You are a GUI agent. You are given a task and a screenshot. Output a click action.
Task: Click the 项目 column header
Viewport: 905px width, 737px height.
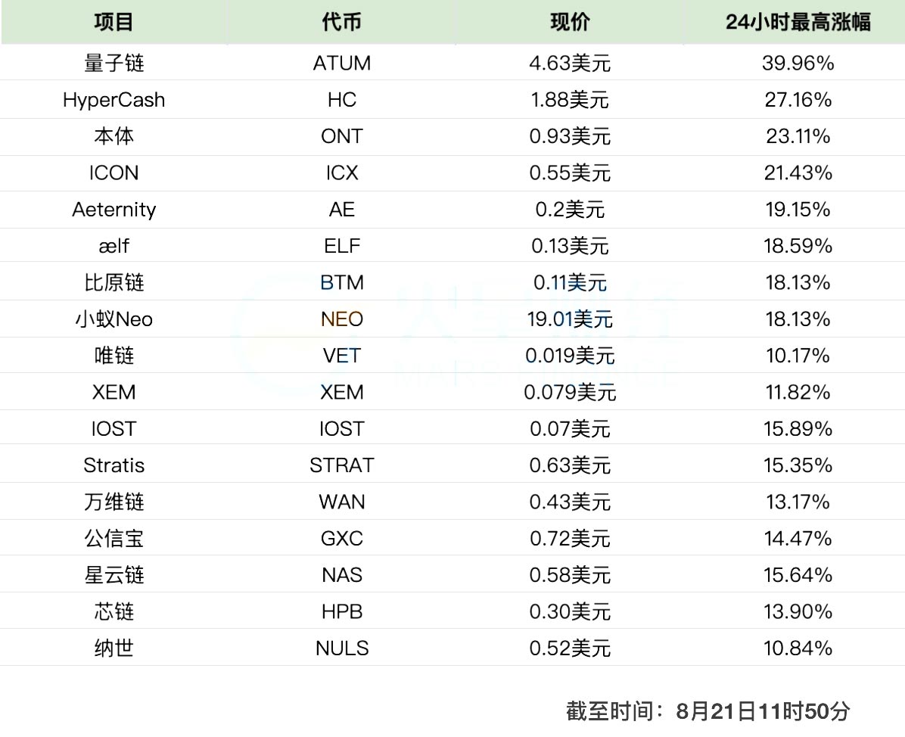[114, 22]
